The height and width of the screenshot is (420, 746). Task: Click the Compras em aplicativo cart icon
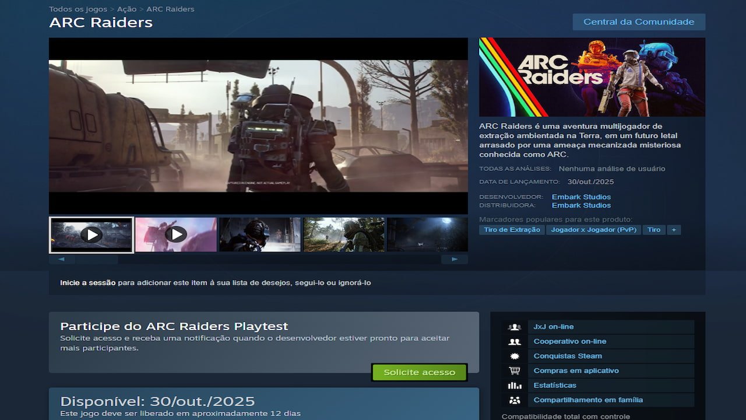514,370
